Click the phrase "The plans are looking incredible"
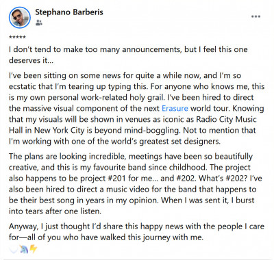This screenshot has width=274, height=260. click(x=67, y=157)
